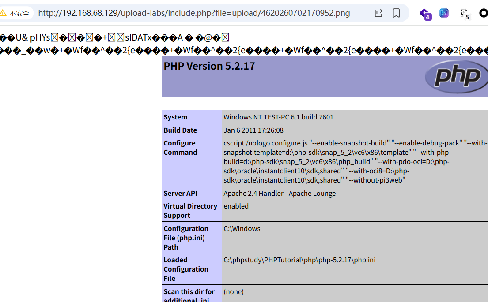Click Apache 2.4 Handler - Apache Lounge
This screenshot has height=302, width=488.
(x=280, y=193)
